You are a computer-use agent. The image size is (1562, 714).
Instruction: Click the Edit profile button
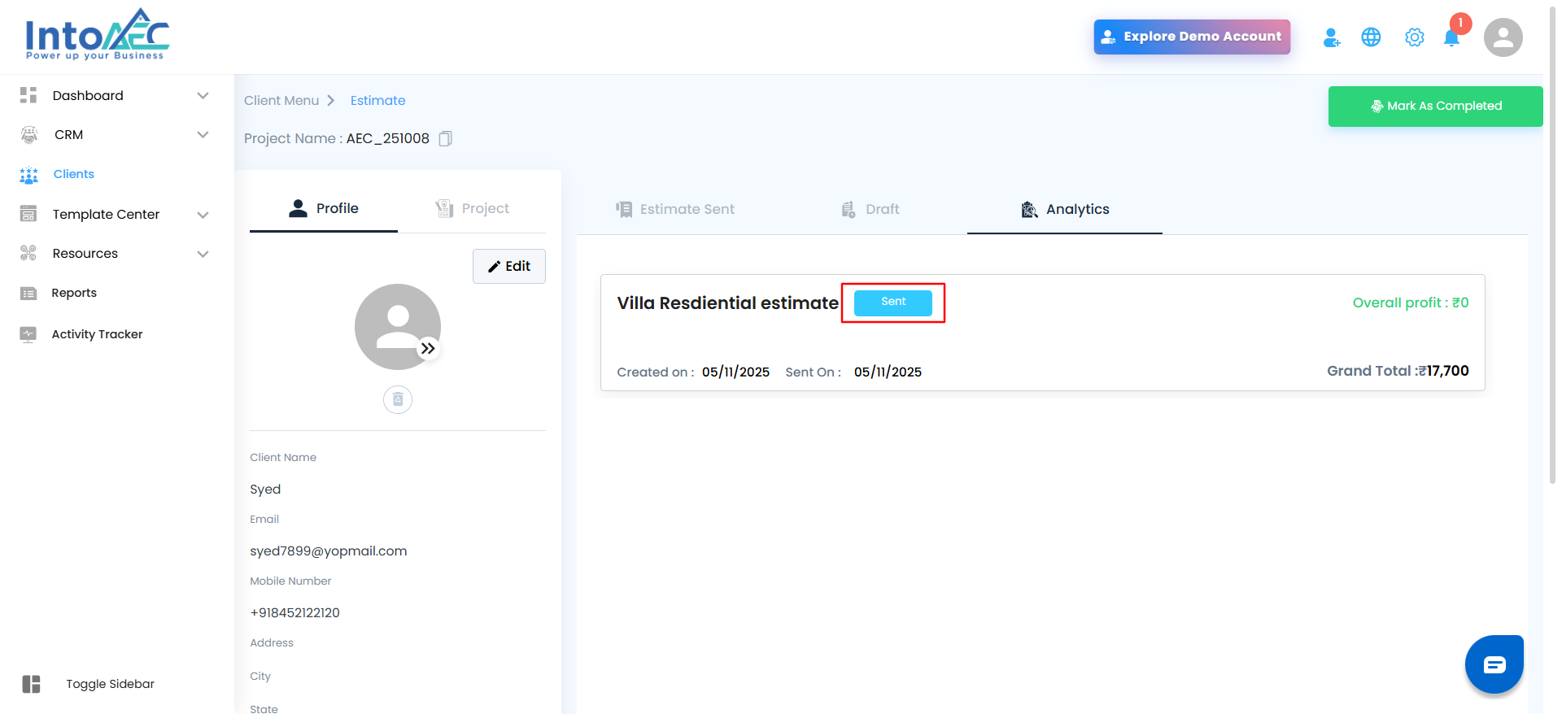point(509,266)
